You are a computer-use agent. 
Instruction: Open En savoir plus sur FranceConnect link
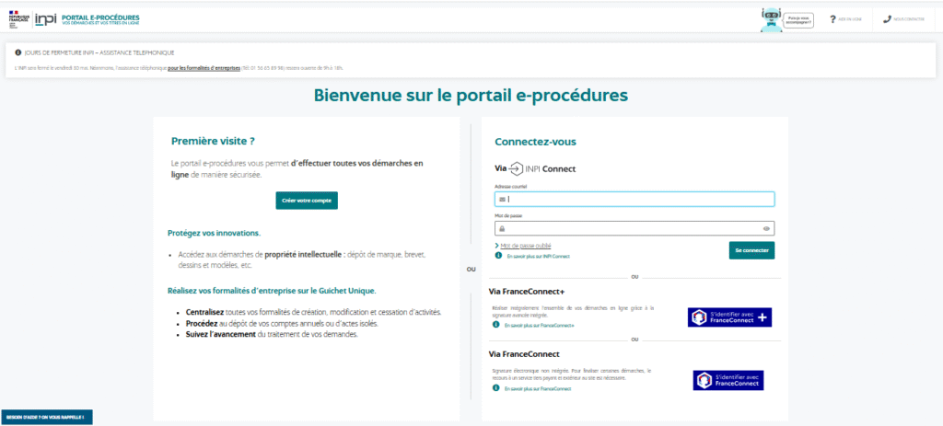[539, 389]
